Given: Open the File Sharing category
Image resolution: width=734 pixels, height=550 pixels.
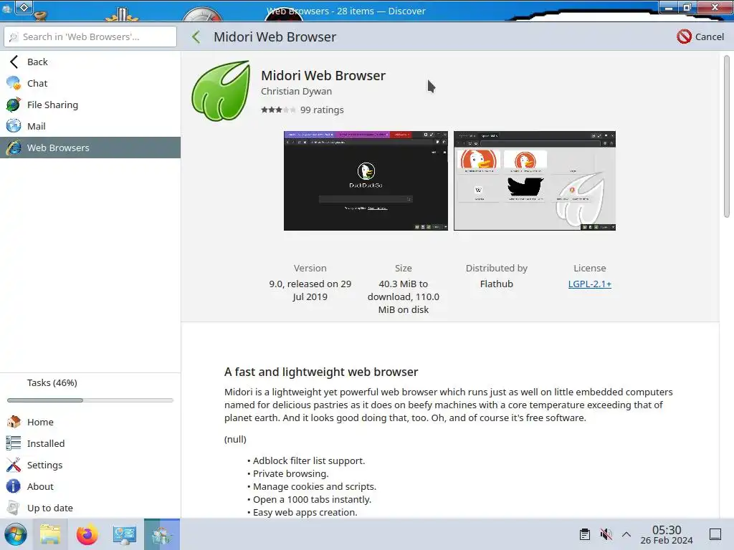Looking at the screenshot, I should [x=90, y=105].
